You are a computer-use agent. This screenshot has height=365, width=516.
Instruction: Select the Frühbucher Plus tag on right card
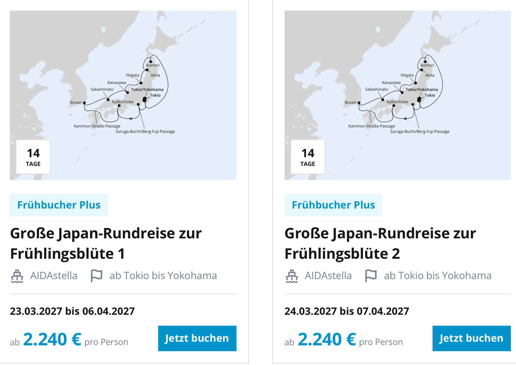(x=333, y=205)
